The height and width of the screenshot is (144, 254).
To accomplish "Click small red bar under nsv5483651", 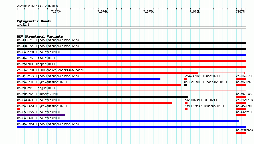I will point(18,109).
